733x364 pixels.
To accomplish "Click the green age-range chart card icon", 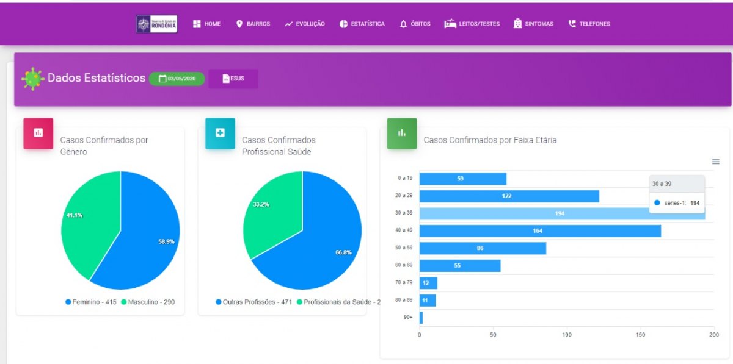I will click(402, 133).
